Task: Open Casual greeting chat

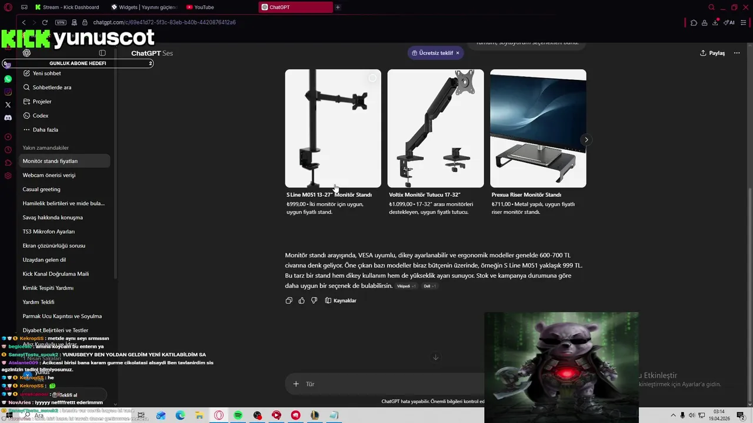Action: (x=65, y=189)
